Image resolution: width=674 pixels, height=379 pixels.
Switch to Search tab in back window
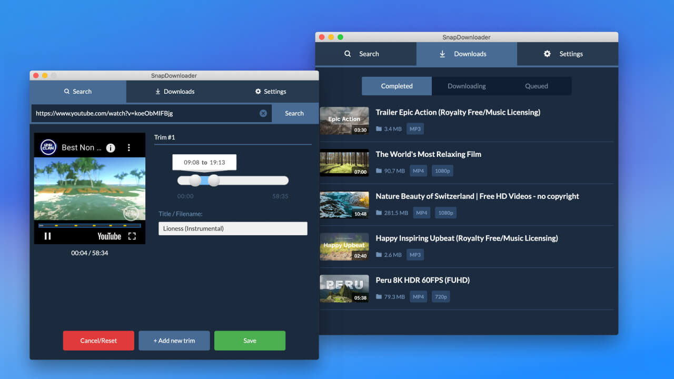366,54
